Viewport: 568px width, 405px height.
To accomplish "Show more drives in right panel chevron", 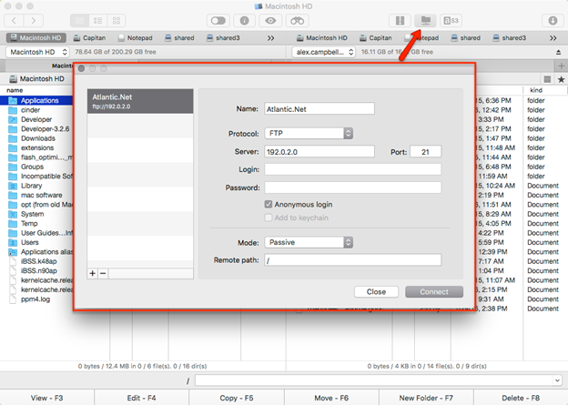I will pyautogui.click(x=553, y=38).
